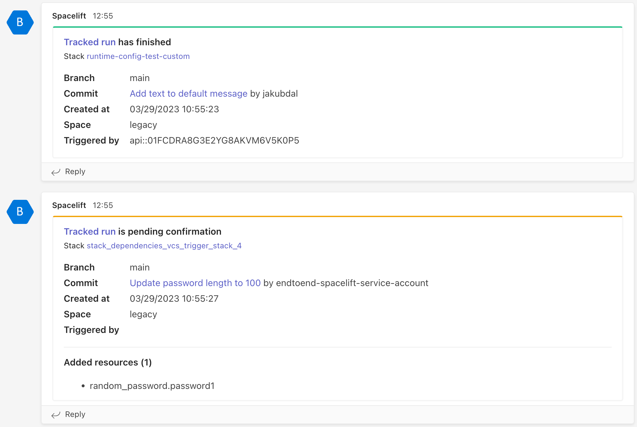This screenshot has height=427, width=637.
Task: Open commit Add text to default message
Action: click(188, 94)
